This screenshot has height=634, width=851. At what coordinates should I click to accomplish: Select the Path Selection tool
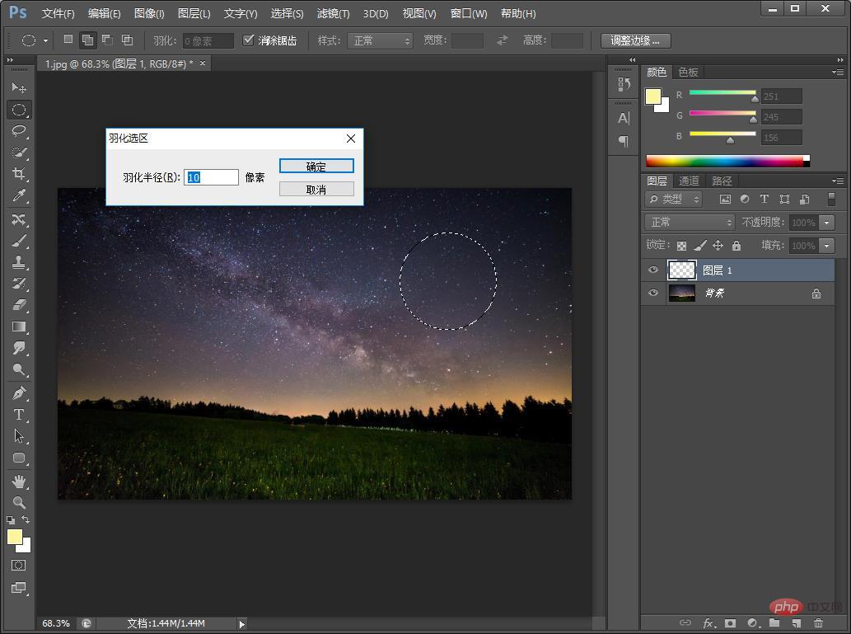point(19,436)
